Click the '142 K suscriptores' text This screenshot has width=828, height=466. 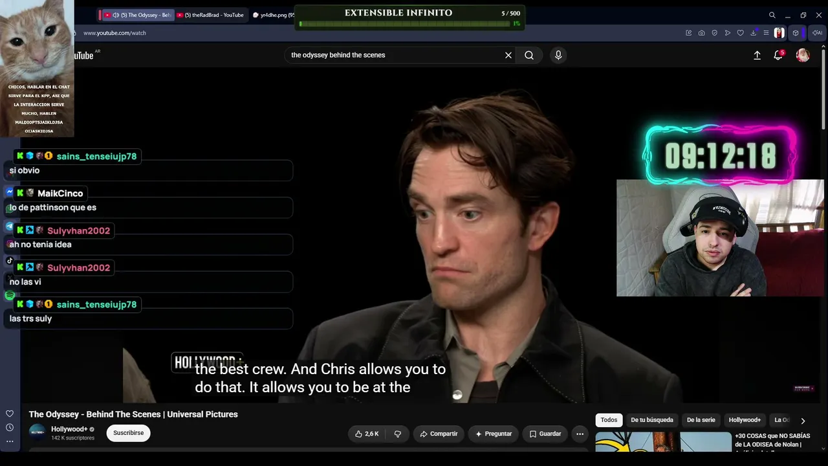[72, 438]
